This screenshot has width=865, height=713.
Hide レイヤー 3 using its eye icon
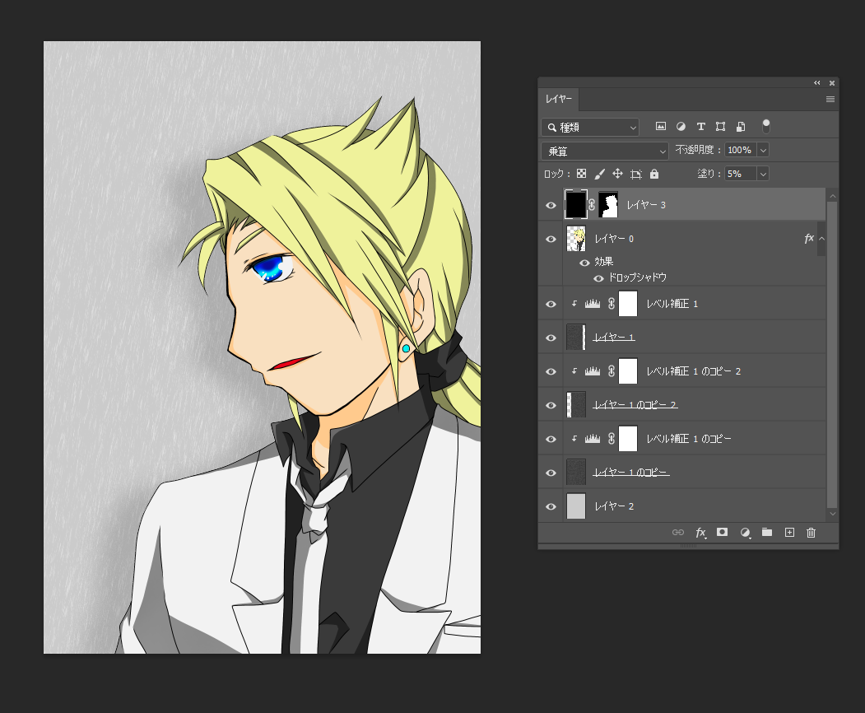pos(551,205)
